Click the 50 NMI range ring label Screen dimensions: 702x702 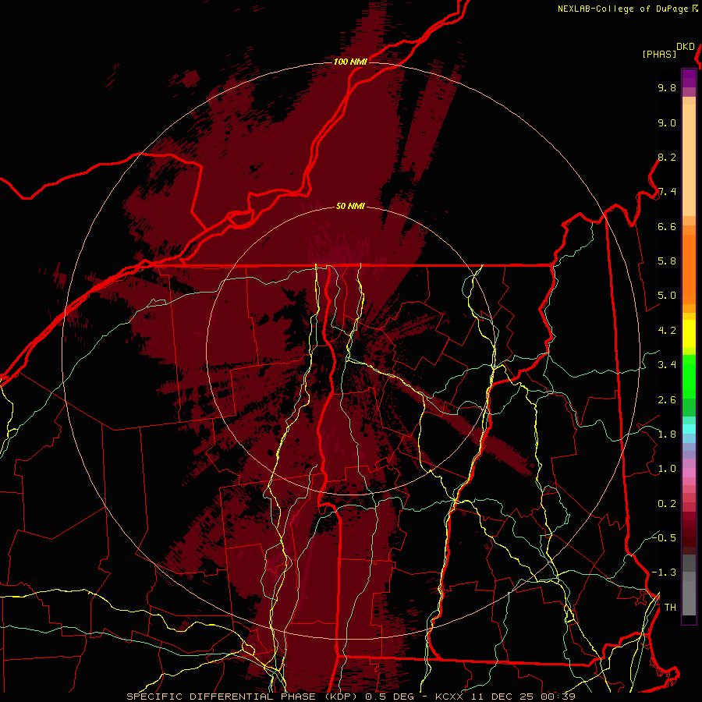click(x=350, y=207)
